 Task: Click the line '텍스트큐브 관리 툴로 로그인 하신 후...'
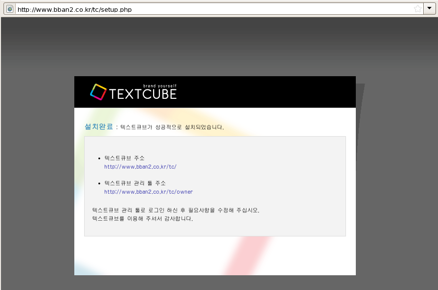(176, 210)
